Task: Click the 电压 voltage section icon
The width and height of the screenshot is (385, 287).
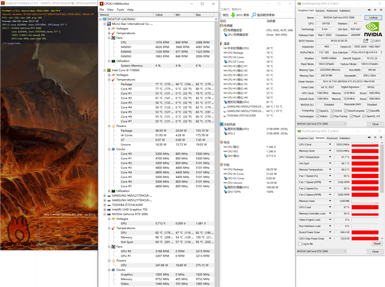Action: (x=221, y=142)
